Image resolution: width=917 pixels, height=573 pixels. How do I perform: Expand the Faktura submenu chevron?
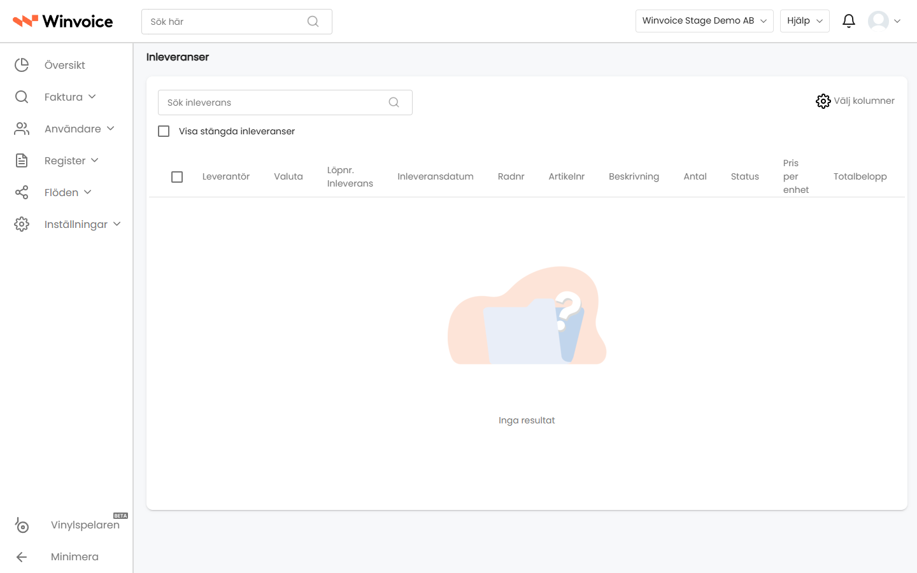tap(92, 97)
